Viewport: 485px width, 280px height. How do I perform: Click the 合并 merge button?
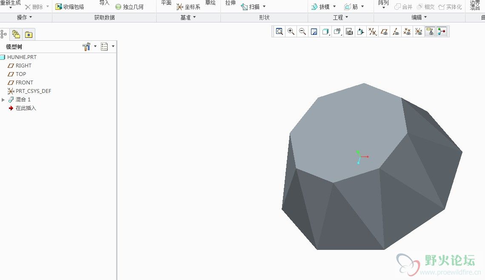403,7
